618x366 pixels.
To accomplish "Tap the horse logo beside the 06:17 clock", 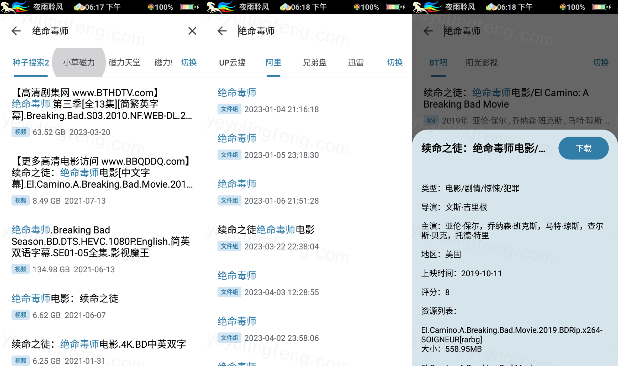I will pos(15,7).
